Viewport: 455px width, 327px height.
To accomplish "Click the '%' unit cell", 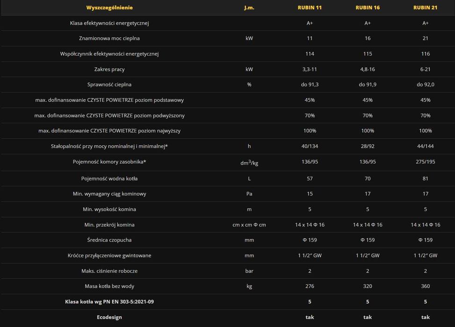I will (249, 85).
